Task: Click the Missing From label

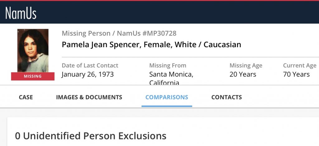Action: (168, 66)
